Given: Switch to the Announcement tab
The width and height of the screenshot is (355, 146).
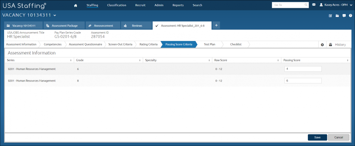Looking at the screenshot, I should tap(103, 26).
